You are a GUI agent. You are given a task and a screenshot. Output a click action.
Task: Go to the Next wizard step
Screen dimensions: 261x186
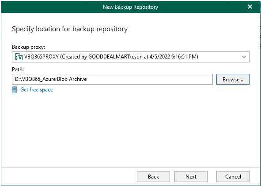pyautogui.click(x=191, y=177)
